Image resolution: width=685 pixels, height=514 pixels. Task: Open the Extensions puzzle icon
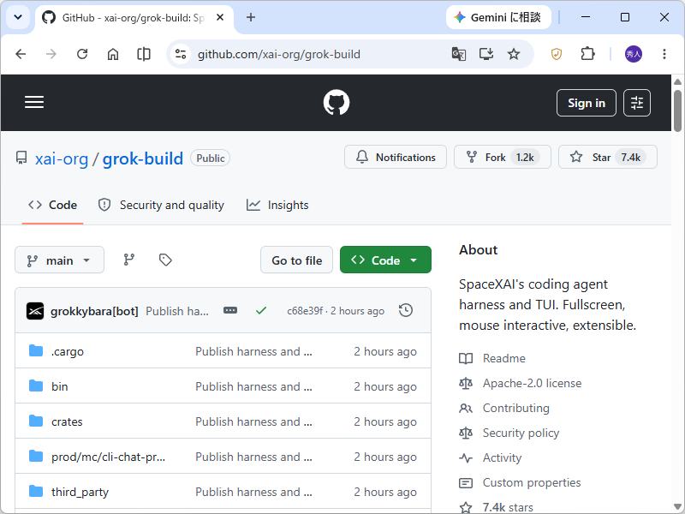(x=587, y=54)
